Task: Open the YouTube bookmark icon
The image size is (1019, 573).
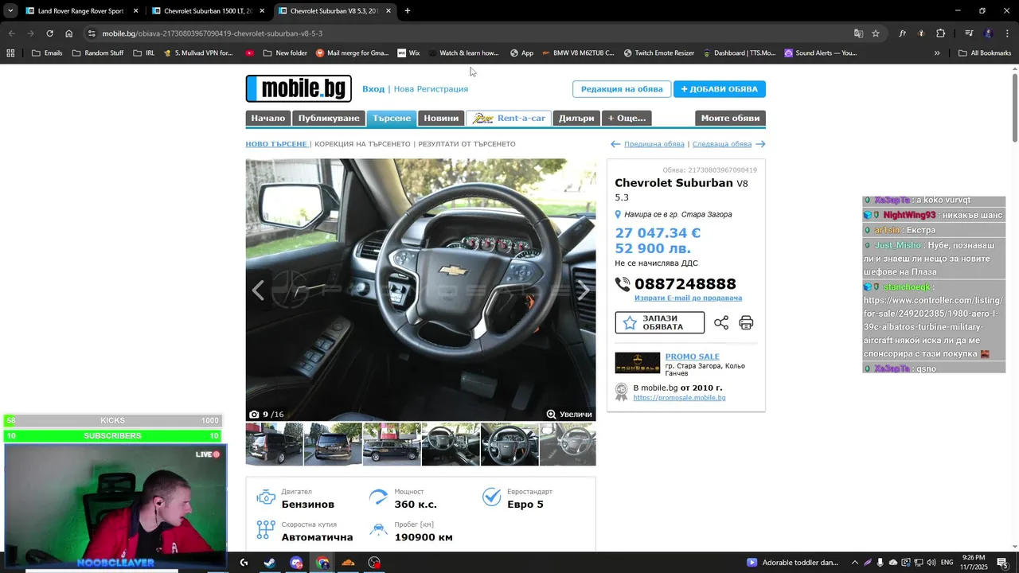Action: click(250, 53)
